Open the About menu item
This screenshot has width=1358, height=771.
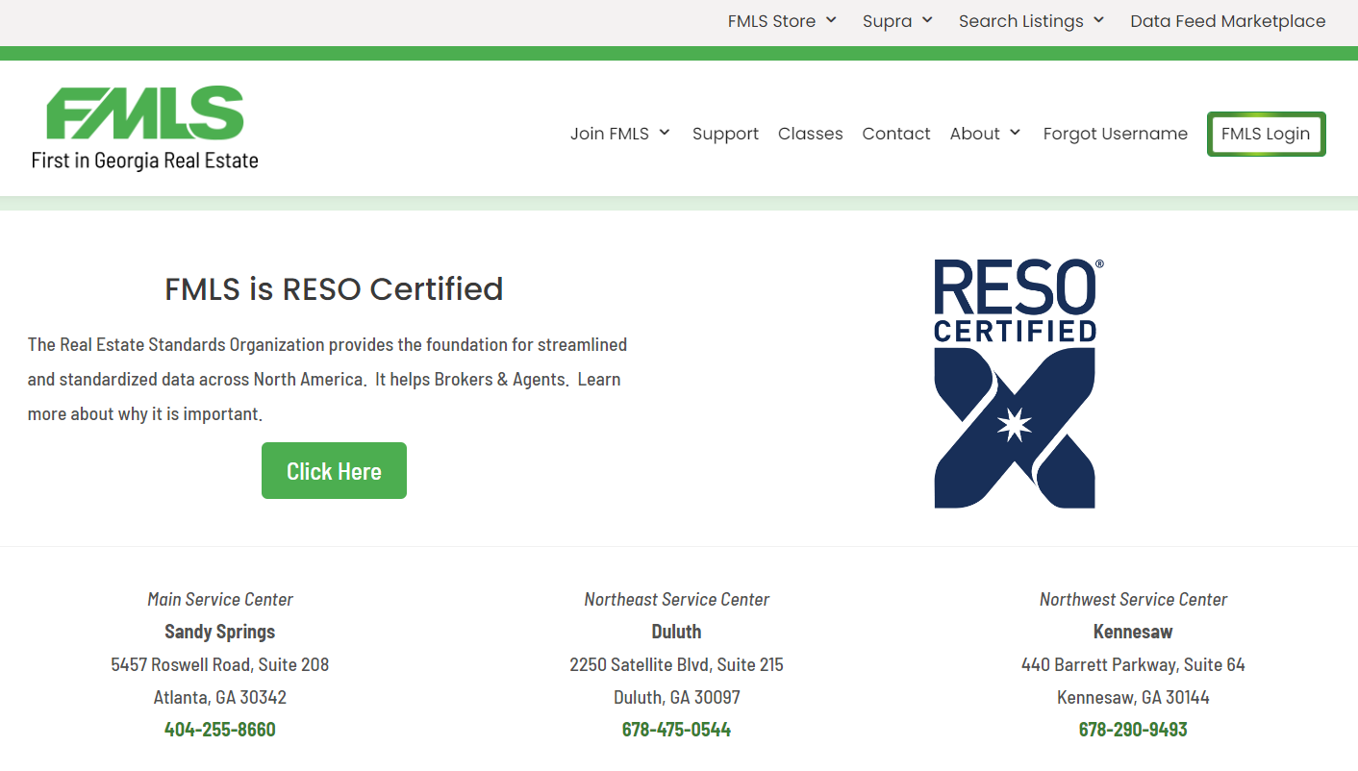[x=975, y=134]
